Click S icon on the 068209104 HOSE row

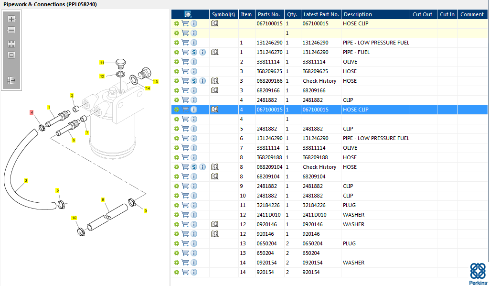tap(194, 167)
